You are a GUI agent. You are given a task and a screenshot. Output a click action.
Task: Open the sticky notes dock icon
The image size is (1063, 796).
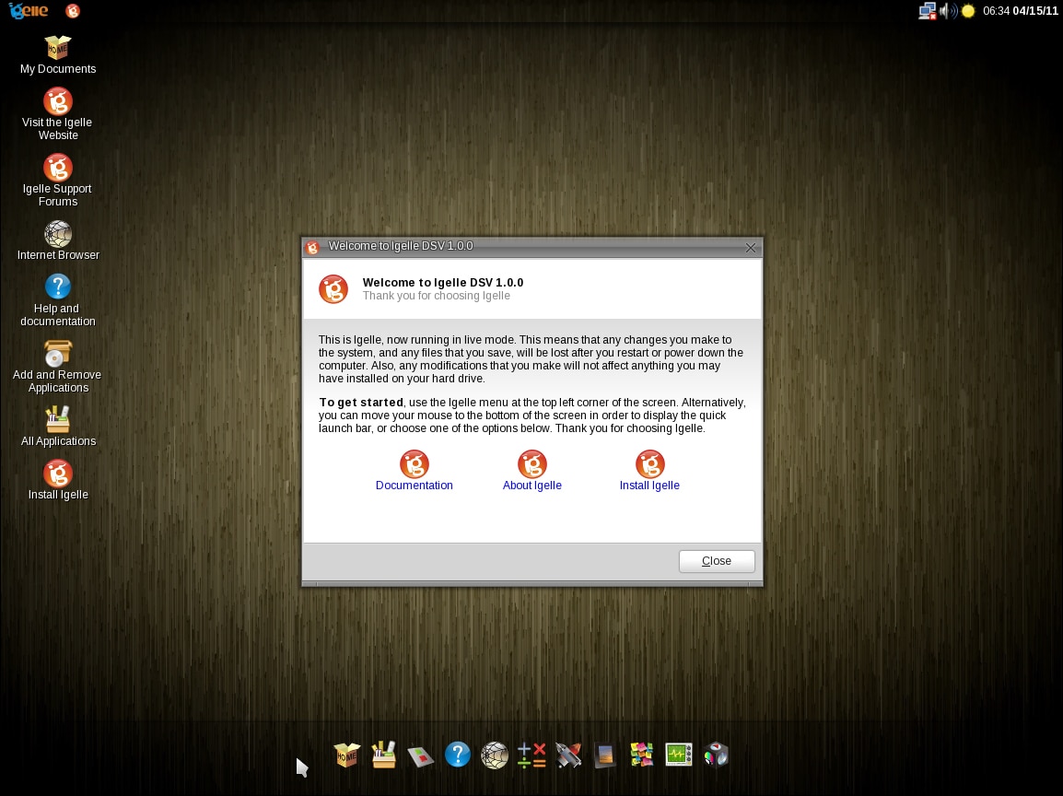[642, 755]
